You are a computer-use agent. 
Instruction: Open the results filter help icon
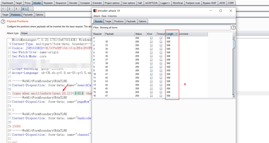[x=233, y=28]
